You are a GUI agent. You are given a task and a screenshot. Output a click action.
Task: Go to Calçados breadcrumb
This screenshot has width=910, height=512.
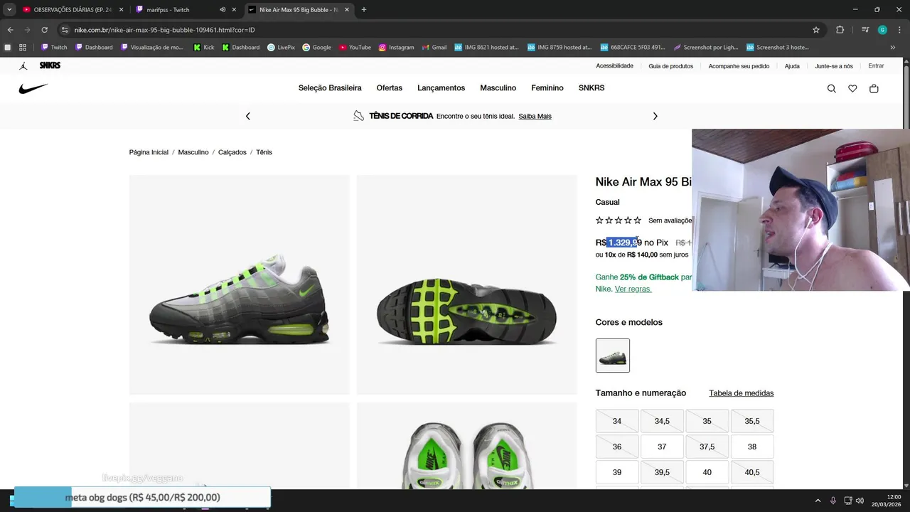coord(232,152)
